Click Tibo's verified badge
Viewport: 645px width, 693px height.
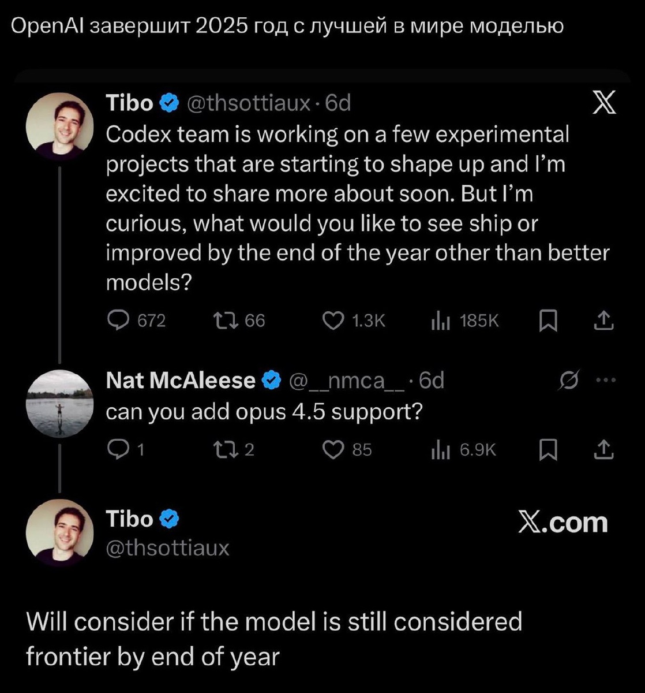pyautogui.click(x=170, y=102)
